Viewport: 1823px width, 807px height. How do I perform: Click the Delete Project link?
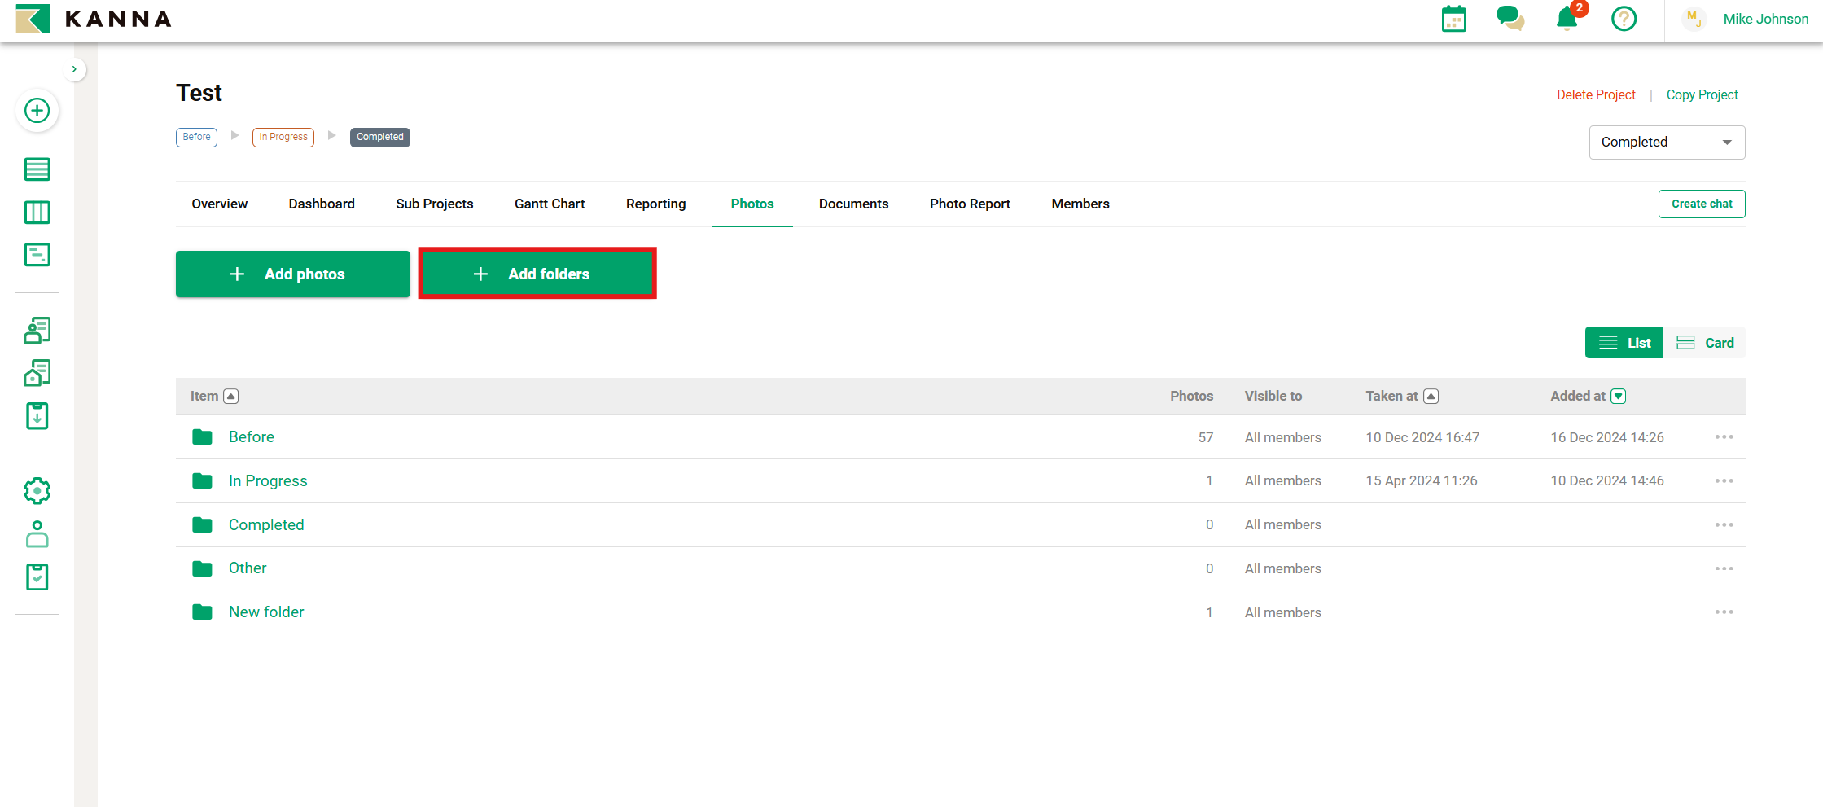click(1595, 95)
